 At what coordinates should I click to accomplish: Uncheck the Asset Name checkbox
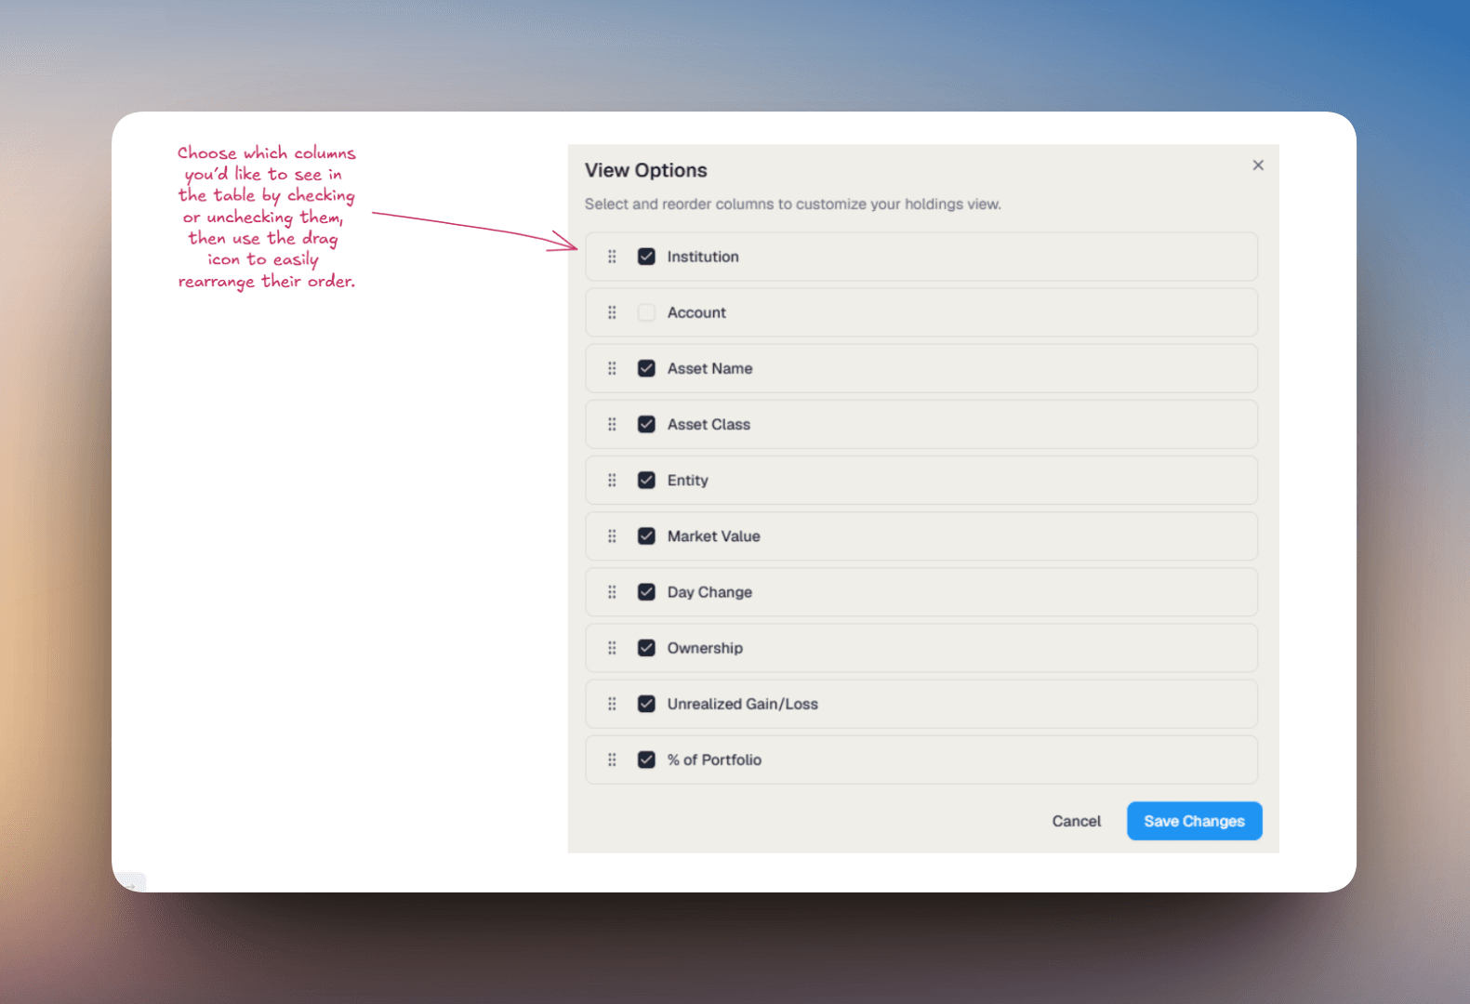click(x=646, y=368)
